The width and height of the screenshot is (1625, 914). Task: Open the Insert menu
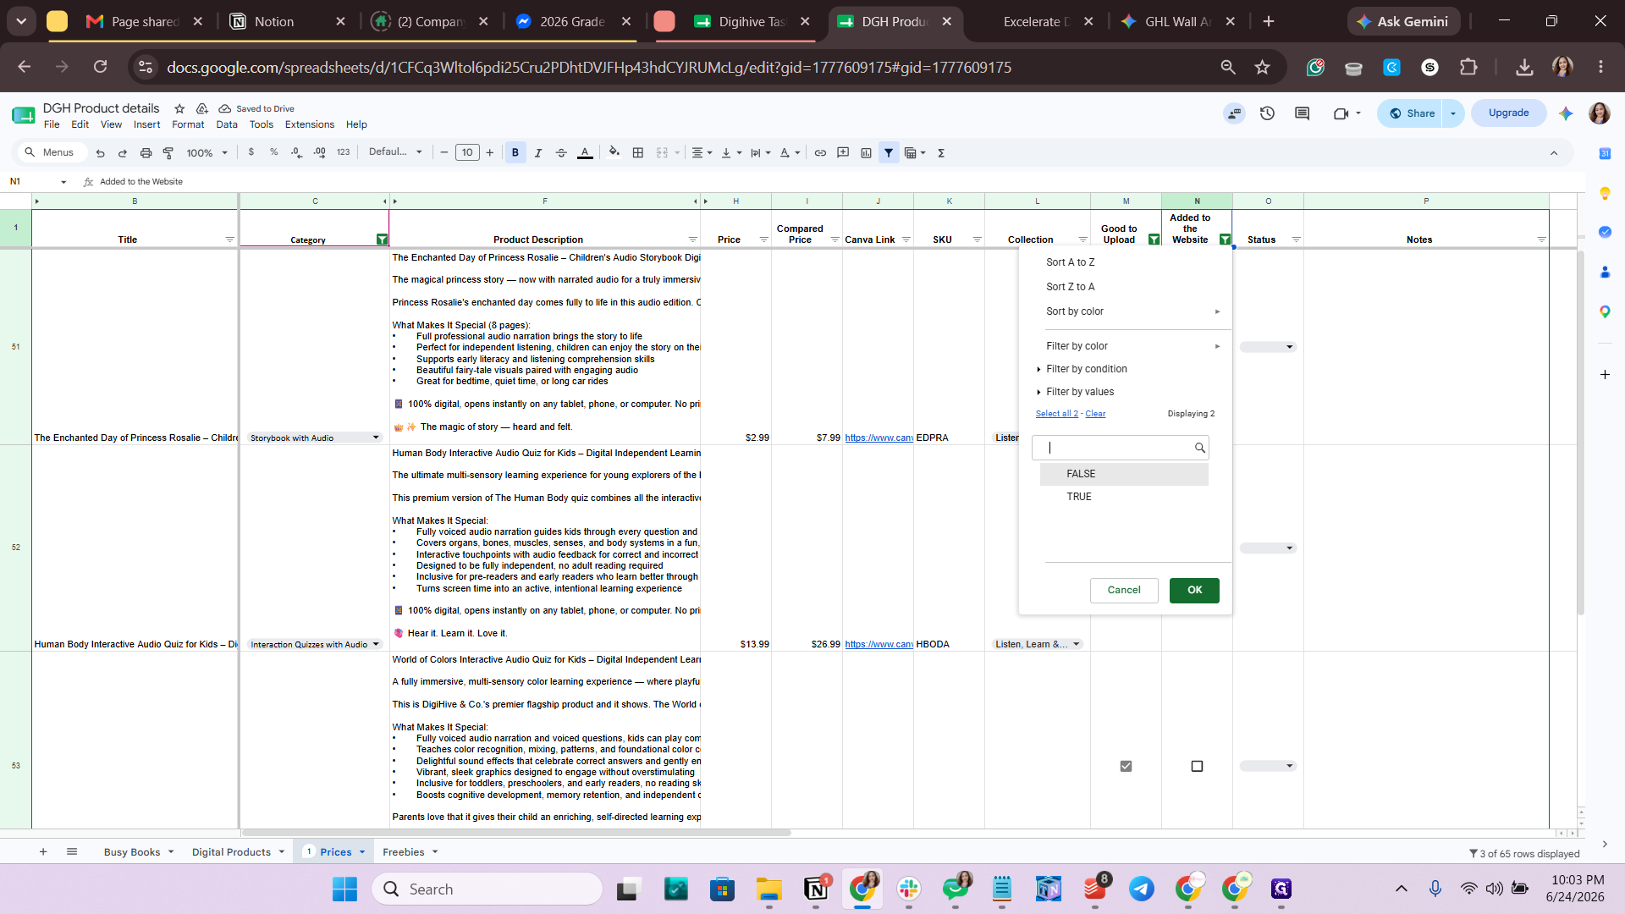tap(146, 124)
